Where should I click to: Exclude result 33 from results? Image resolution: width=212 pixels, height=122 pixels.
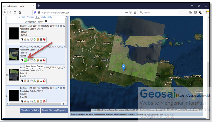tap(44, 81)
